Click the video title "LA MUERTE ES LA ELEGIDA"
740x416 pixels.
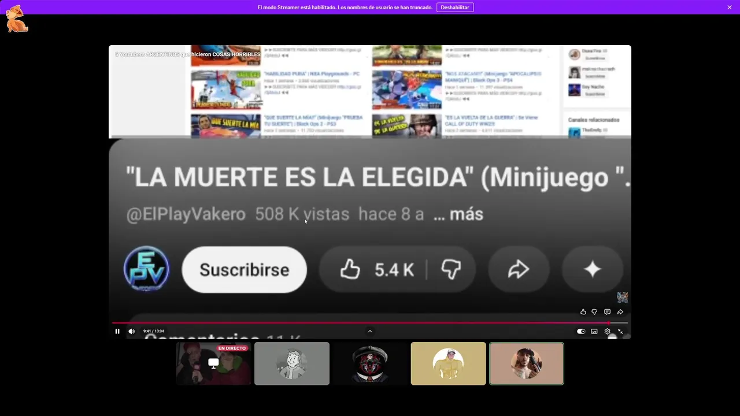coord(300,177)
